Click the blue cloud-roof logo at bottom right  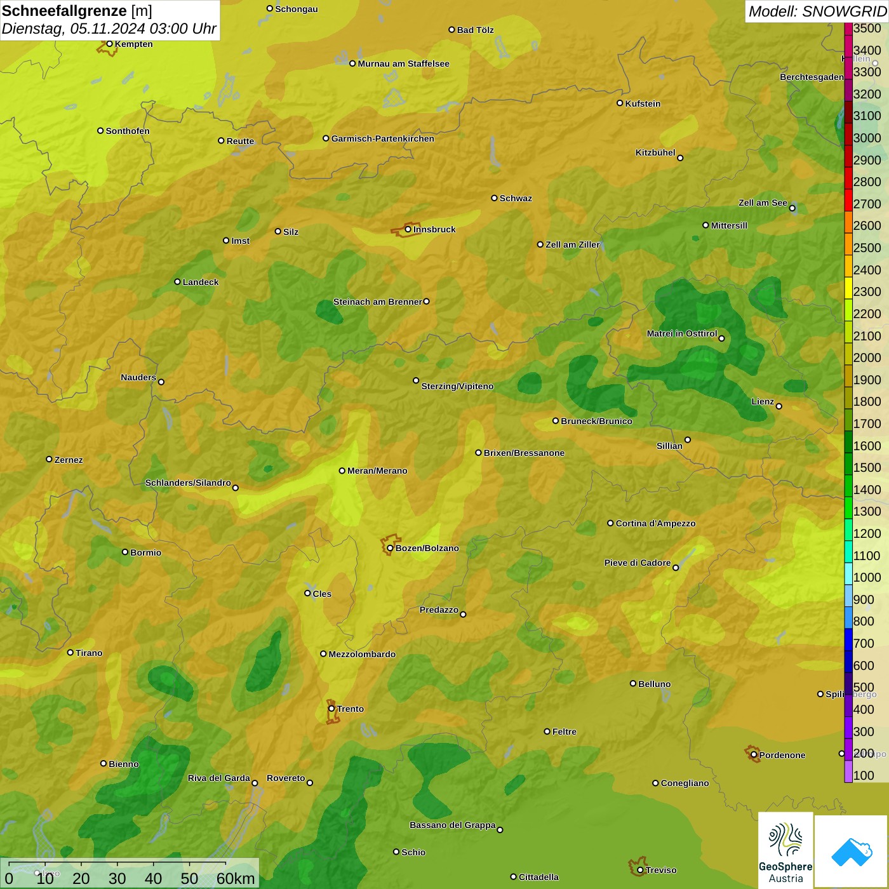tap(852, 851)
